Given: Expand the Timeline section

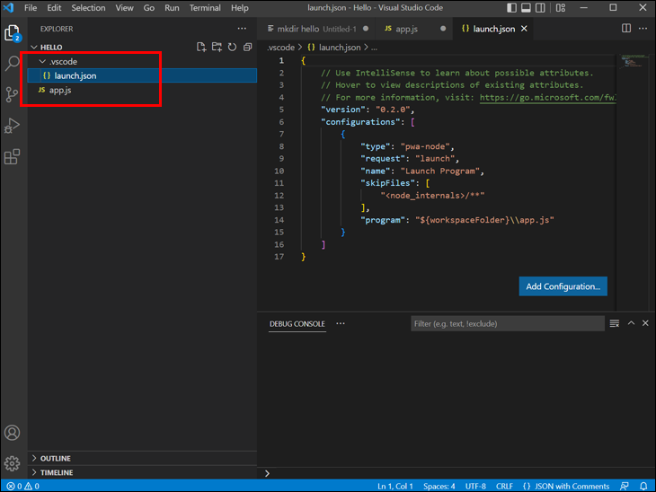Looking at the screenshot, I should pyautogui.click(x=56, y=472).
